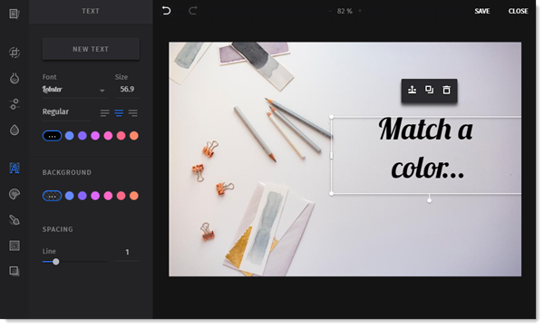This screenshot has height=328, width=544.
Task: Click the font size field
Action: pyautogui.click(x=127, y=89)
